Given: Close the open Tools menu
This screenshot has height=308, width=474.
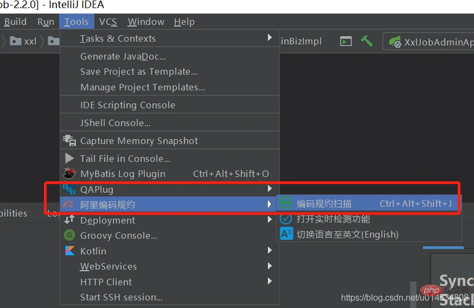Looking at the screenshot, I should click(76, 22).
